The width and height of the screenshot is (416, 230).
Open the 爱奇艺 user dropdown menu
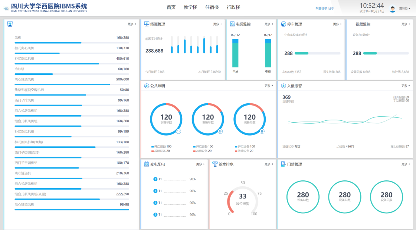(404, 8)
